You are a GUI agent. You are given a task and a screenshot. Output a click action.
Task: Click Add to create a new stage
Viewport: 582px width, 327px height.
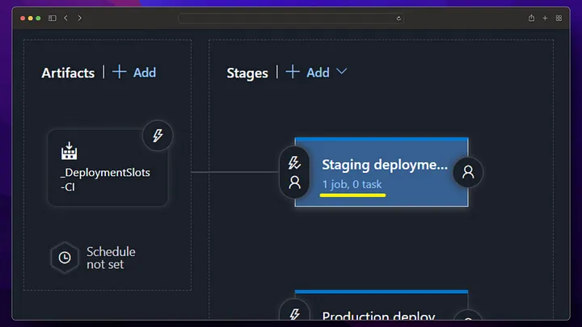(318, 73)
